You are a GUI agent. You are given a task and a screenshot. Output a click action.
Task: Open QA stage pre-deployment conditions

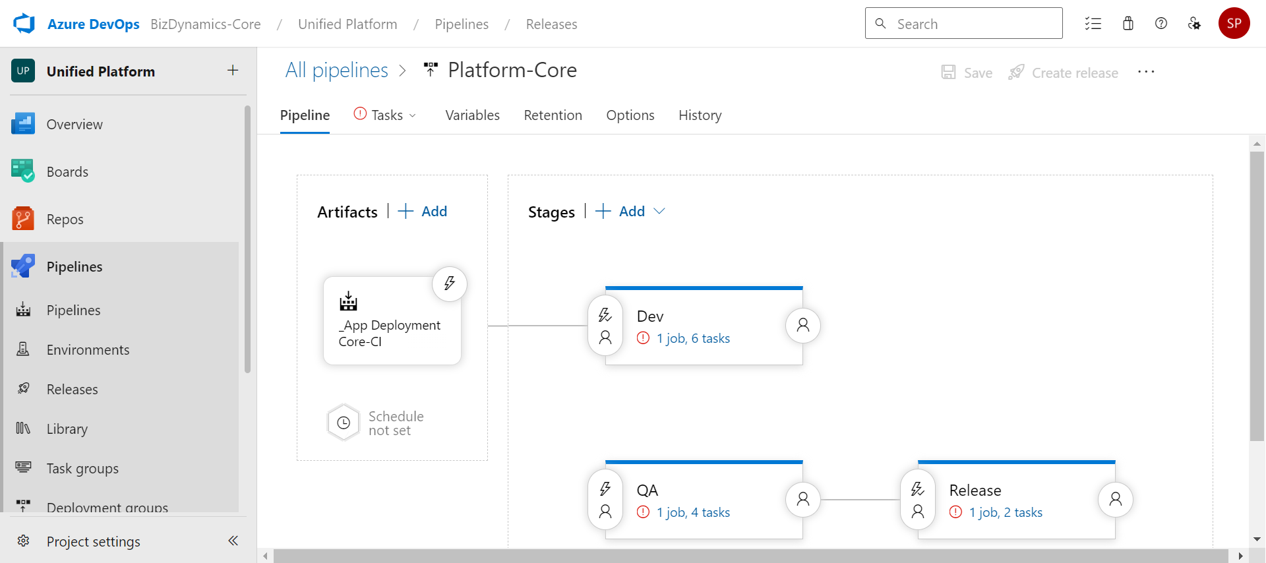tap(605, 500)
